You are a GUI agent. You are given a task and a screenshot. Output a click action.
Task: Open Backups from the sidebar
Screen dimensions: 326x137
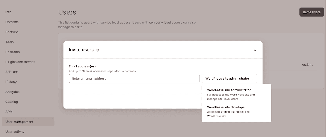[12, 32]
